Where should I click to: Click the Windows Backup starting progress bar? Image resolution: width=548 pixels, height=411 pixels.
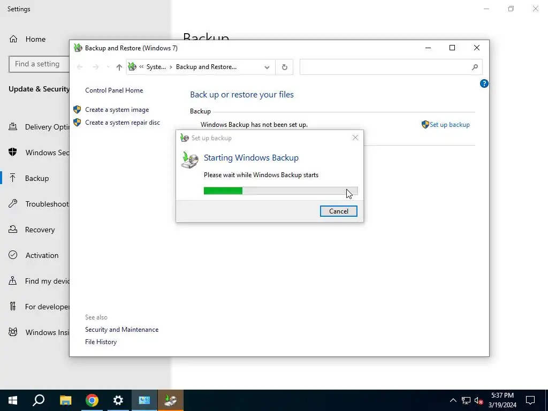(x=280, y=191)
